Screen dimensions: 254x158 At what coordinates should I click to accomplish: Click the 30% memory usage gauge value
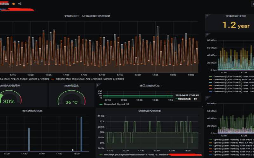9,101
